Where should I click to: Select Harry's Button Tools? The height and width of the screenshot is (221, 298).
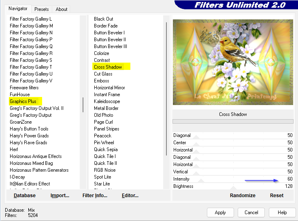(29, 129)
